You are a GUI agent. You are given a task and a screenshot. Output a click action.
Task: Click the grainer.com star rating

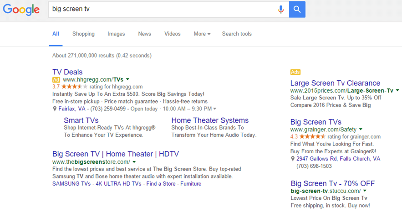coord(312,137)
